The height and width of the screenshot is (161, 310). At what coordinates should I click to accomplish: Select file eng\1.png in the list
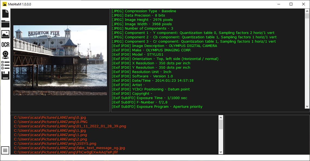point(50,135)
